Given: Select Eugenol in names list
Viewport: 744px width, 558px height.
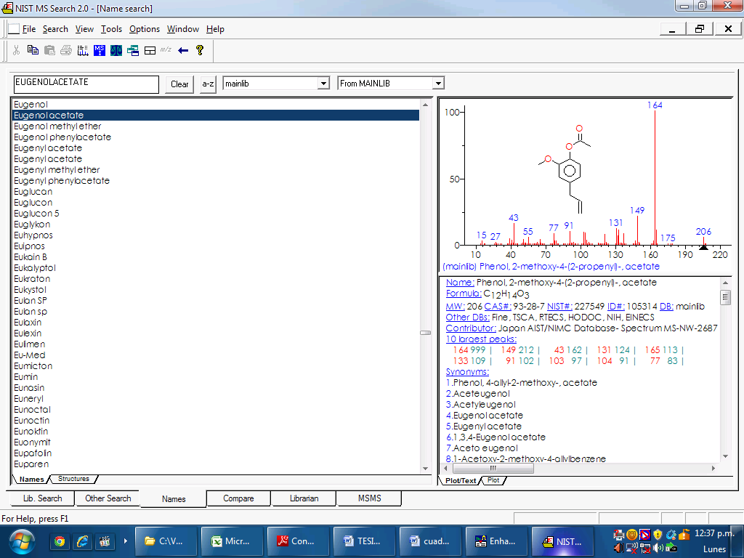Looking at the screenshot, I should coord(215,105).
